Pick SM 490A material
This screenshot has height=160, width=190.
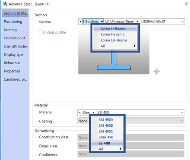pos(107,119)
